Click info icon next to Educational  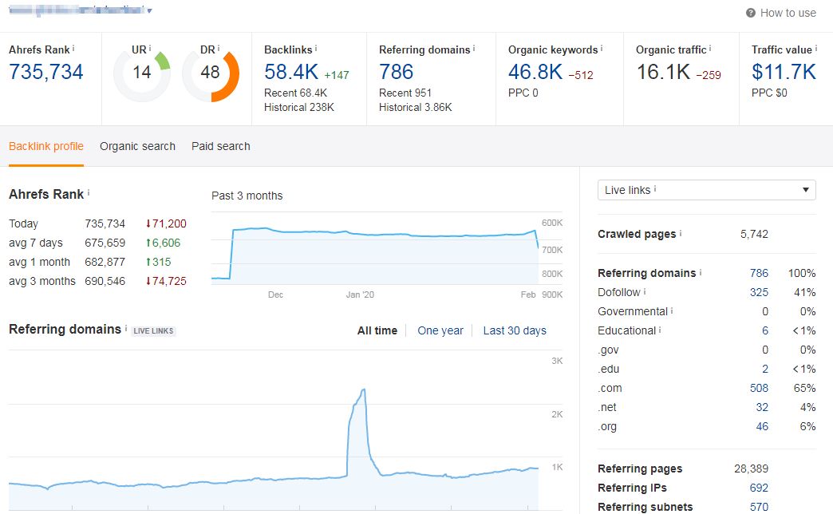pos(660,330)
